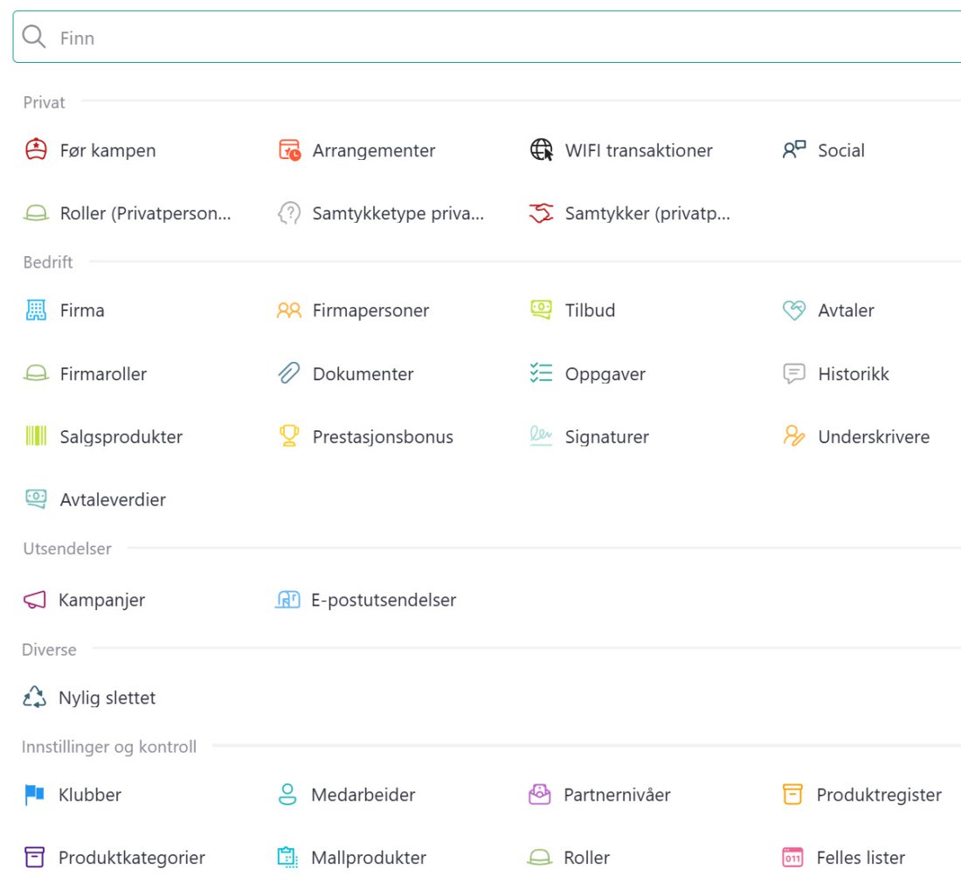Click the magnifying glass search icon
This screenshot has height=883, width=961.
[x=34, y=37]
